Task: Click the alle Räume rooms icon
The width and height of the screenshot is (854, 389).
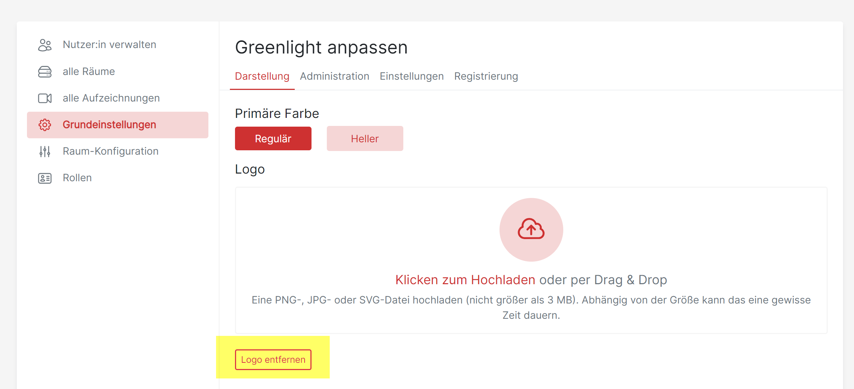Action: click(x=44, y=71)
